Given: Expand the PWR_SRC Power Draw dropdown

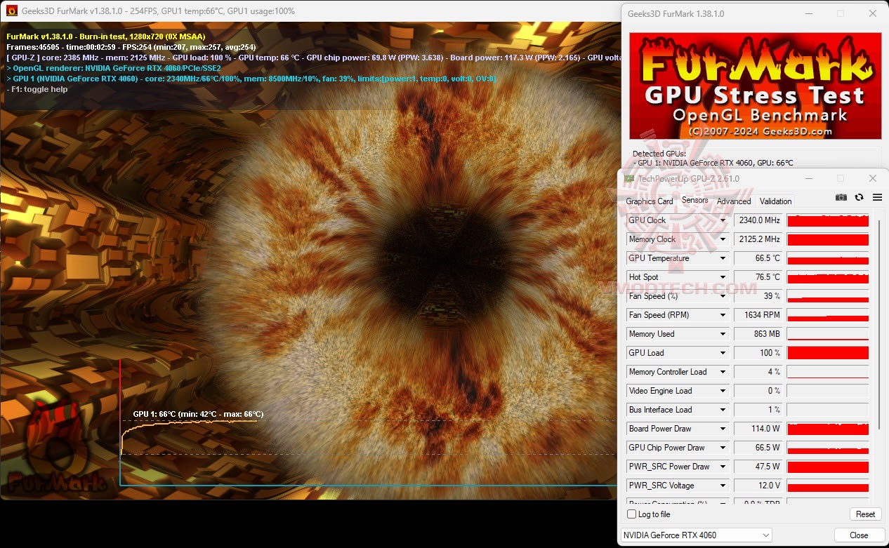Looking at the screenshot, I should pyautogui.click(x=723, y=467).
